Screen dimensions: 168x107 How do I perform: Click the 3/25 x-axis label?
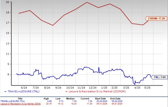126,88
